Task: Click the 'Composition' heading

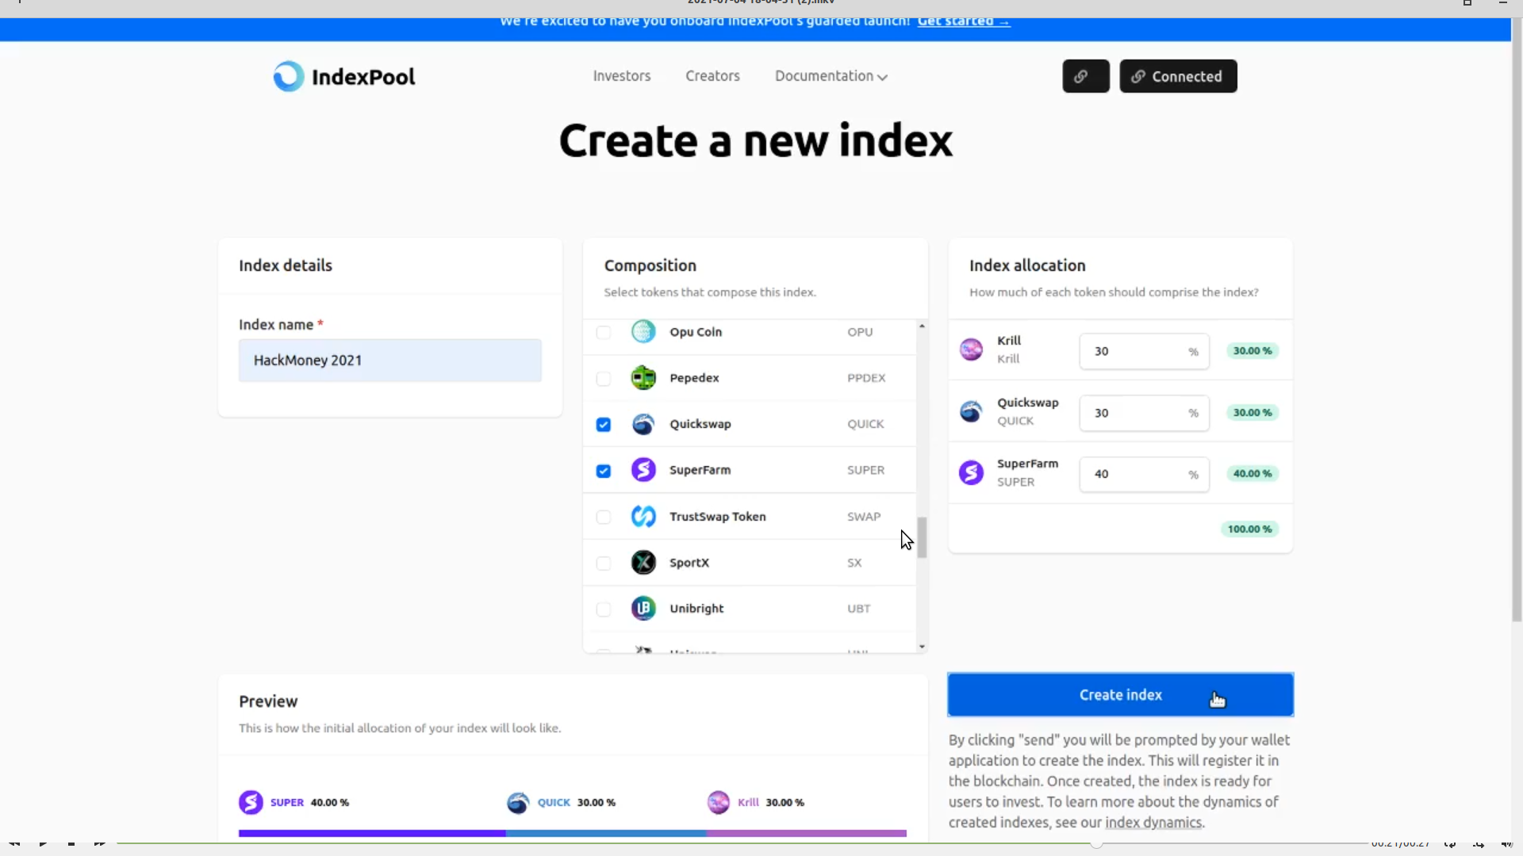Action: click(x=650, y=266)
